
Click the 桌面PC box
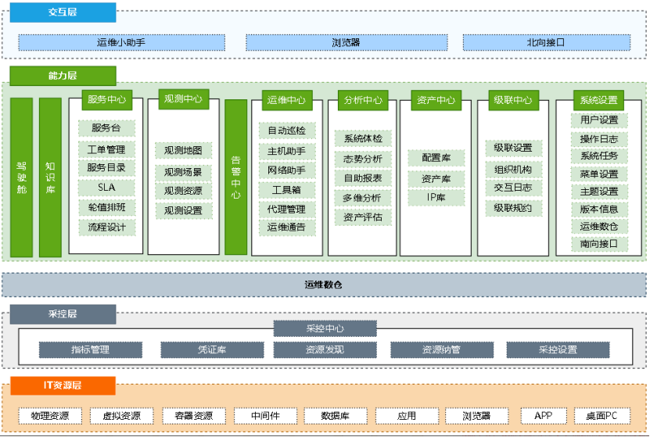602,416
